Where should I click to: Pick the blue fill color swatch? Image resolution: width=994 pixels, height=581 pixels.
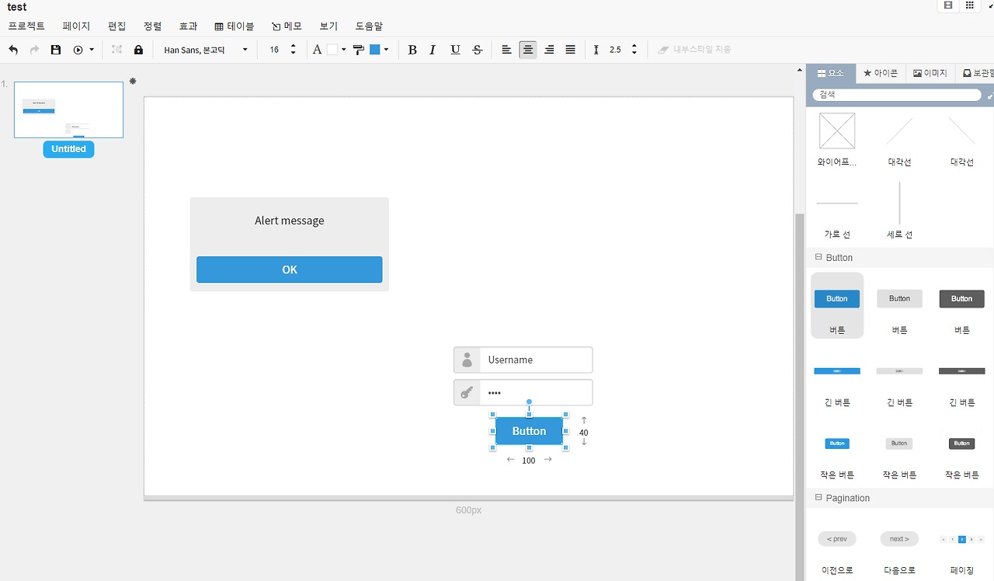(375, 50)
